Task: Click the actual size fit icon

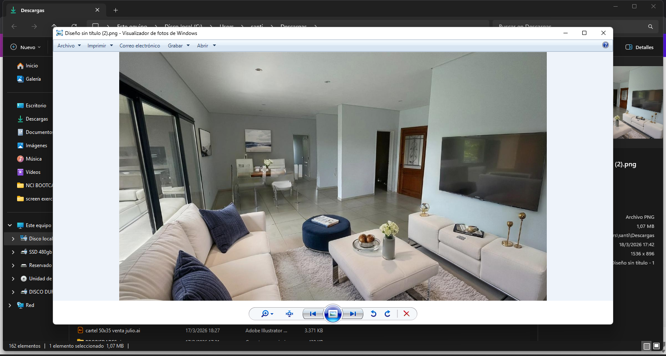Action: pos(290,314)
